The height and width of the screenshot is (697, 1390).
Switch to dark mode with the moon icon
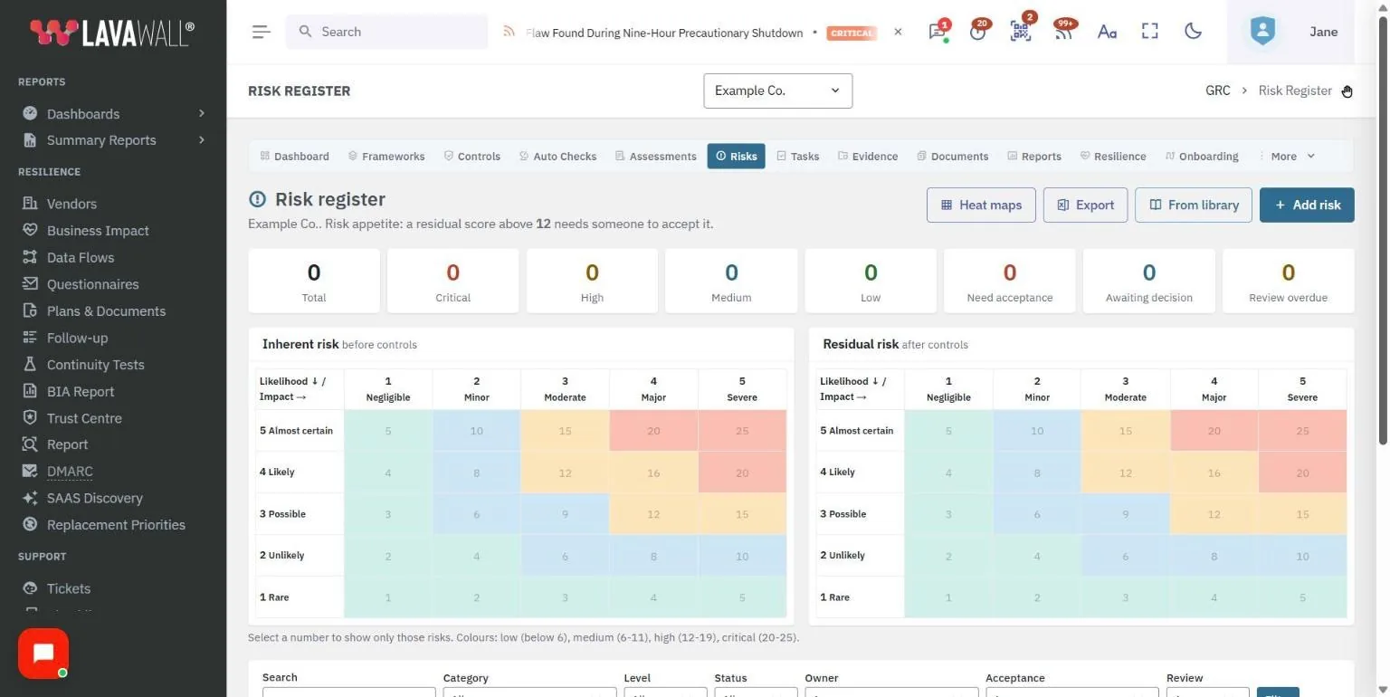click(x=1194, y=32)
